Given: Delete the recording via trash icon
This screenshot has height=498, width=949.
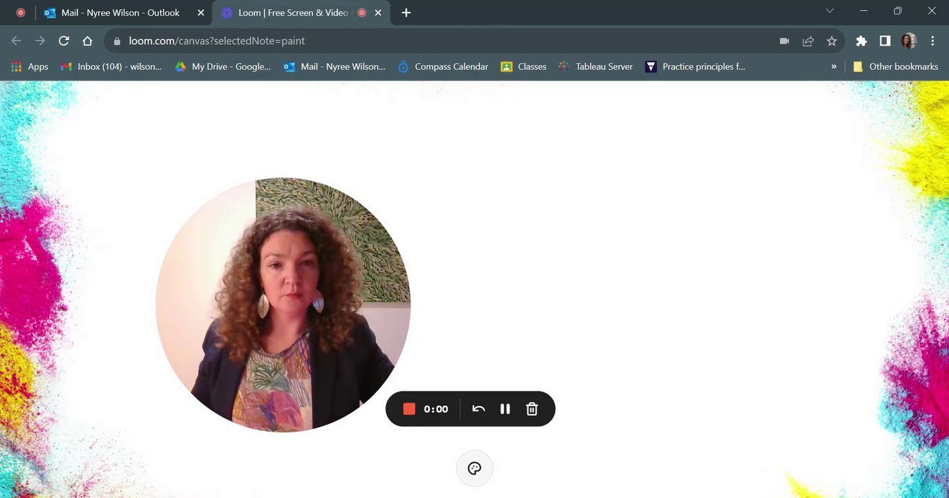Looking at the screenshot, I should coord(532,409).
